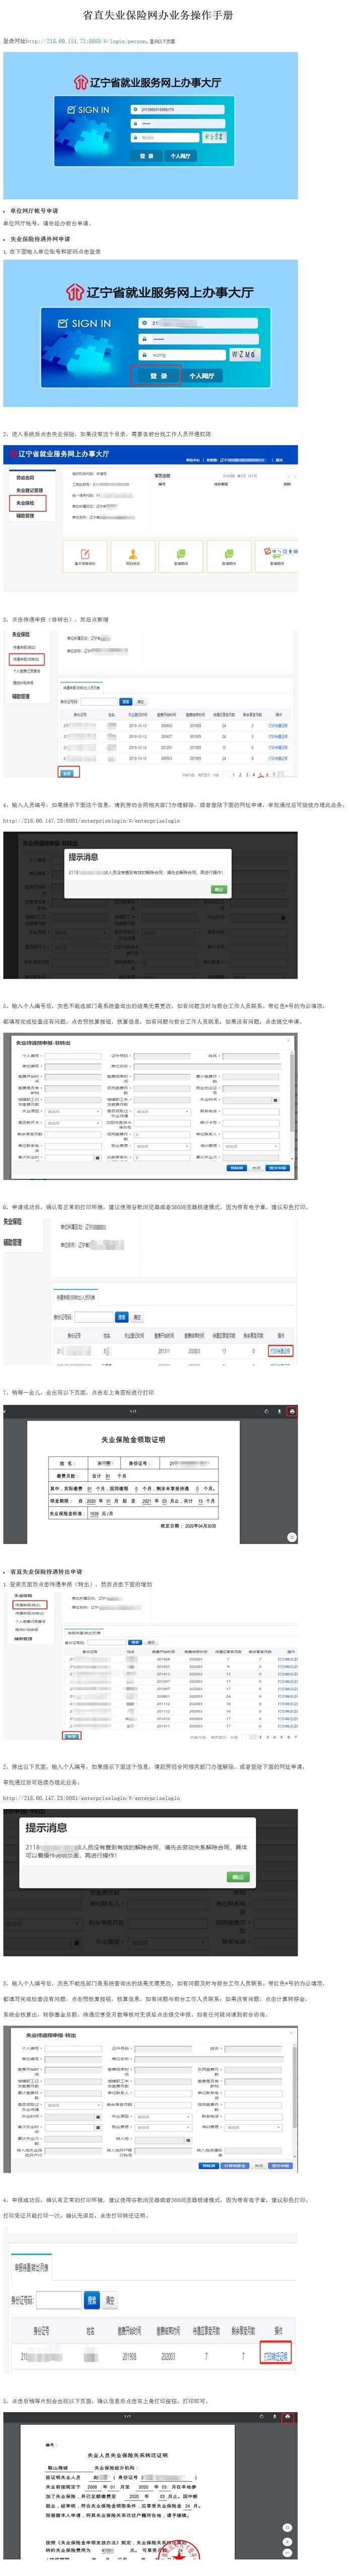Select 待遇申报(非转出) in 失业保险 submenu
This screenshot has width=350, height=2576.
pyautogui.click(x=26, y=660)
